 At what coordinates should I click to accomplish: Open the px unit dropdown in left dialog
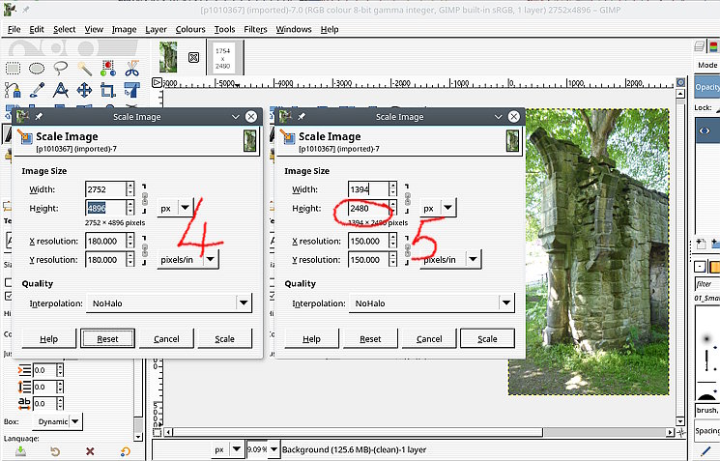175,207
